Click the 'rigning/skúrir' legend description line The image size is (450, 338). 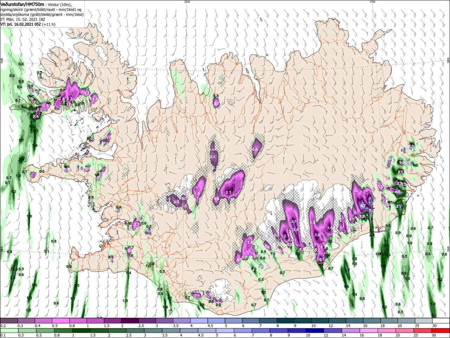click(x=41, y=10)
